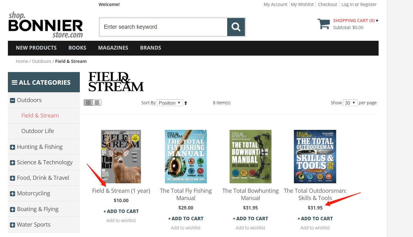Open The Total Fly Fishing Manual cover
Screen dimensions: 413x237
[186, 156]
